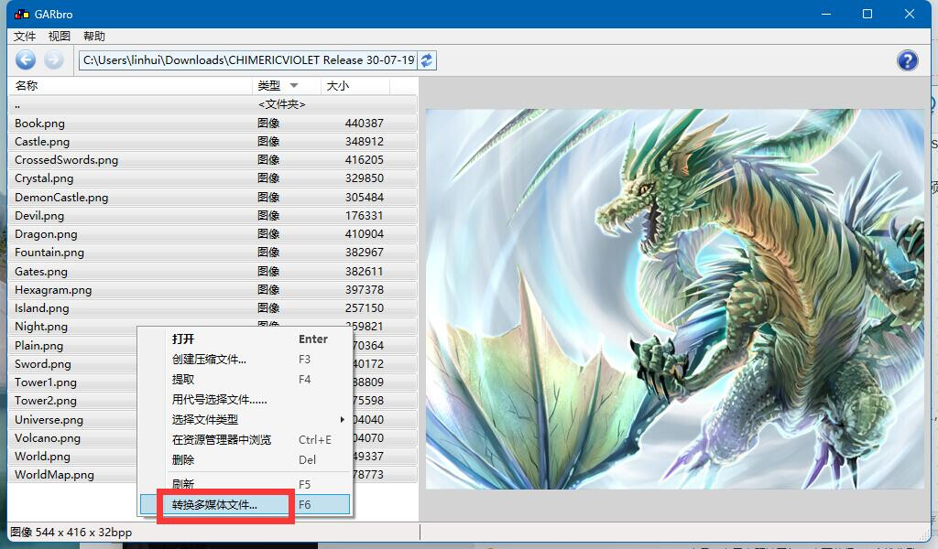Click the blue back arrow button
This screenshot has height=549, width=938.
tap(26, 59)
